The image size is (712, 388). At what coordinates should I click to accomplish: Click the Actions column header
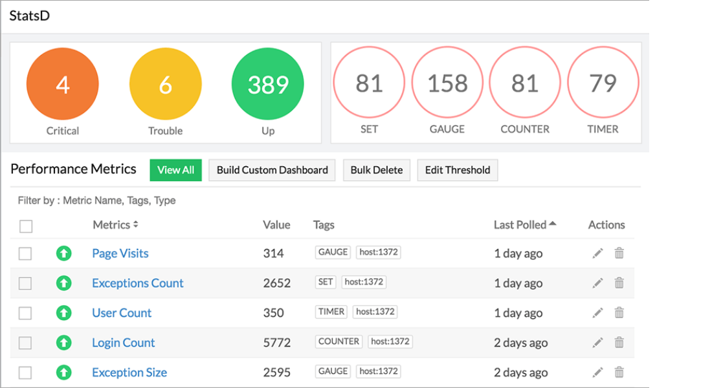pos(606,224)
